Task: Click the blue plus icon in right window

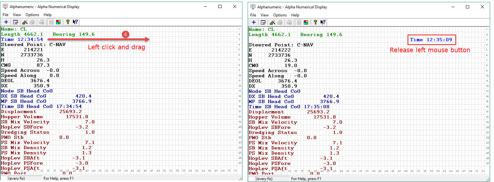Action: click(x=254, y=23)
